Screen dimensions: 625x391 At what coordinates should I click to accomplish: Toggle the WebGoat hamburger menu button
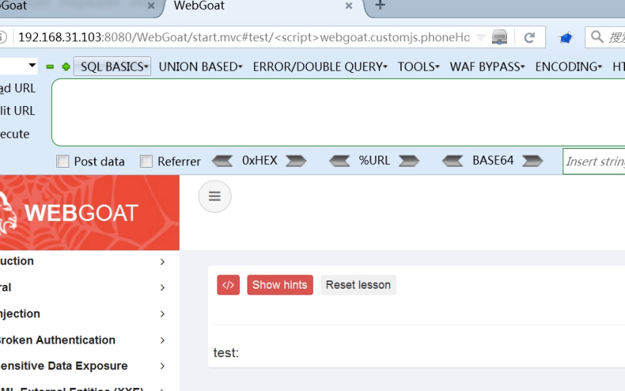click(215, 196)
